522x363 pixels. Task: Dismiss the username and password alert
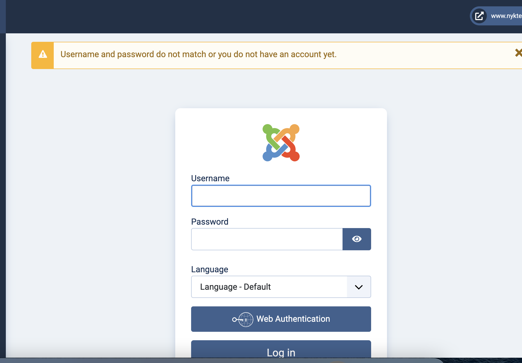pyautogui.click(x=518, y=53)
